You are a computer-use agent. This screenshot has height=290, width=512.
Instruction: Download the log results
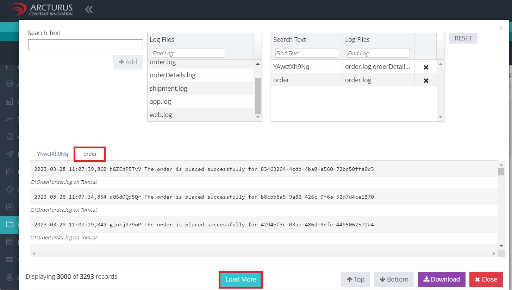click(442, 279)
